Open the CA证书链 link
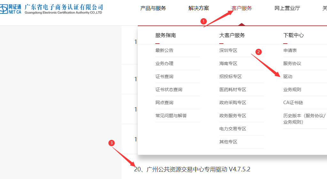The width and height of the screenshot is (327, 179). tap(293, 103)
